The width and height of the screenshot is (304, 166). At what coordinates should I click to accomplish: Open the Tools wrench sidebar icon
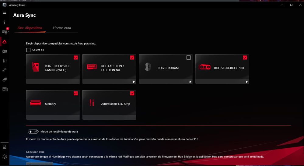click(5, 70)
